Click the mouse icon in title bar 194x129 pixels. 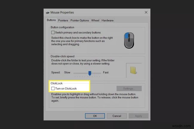(x=47, y=13)
